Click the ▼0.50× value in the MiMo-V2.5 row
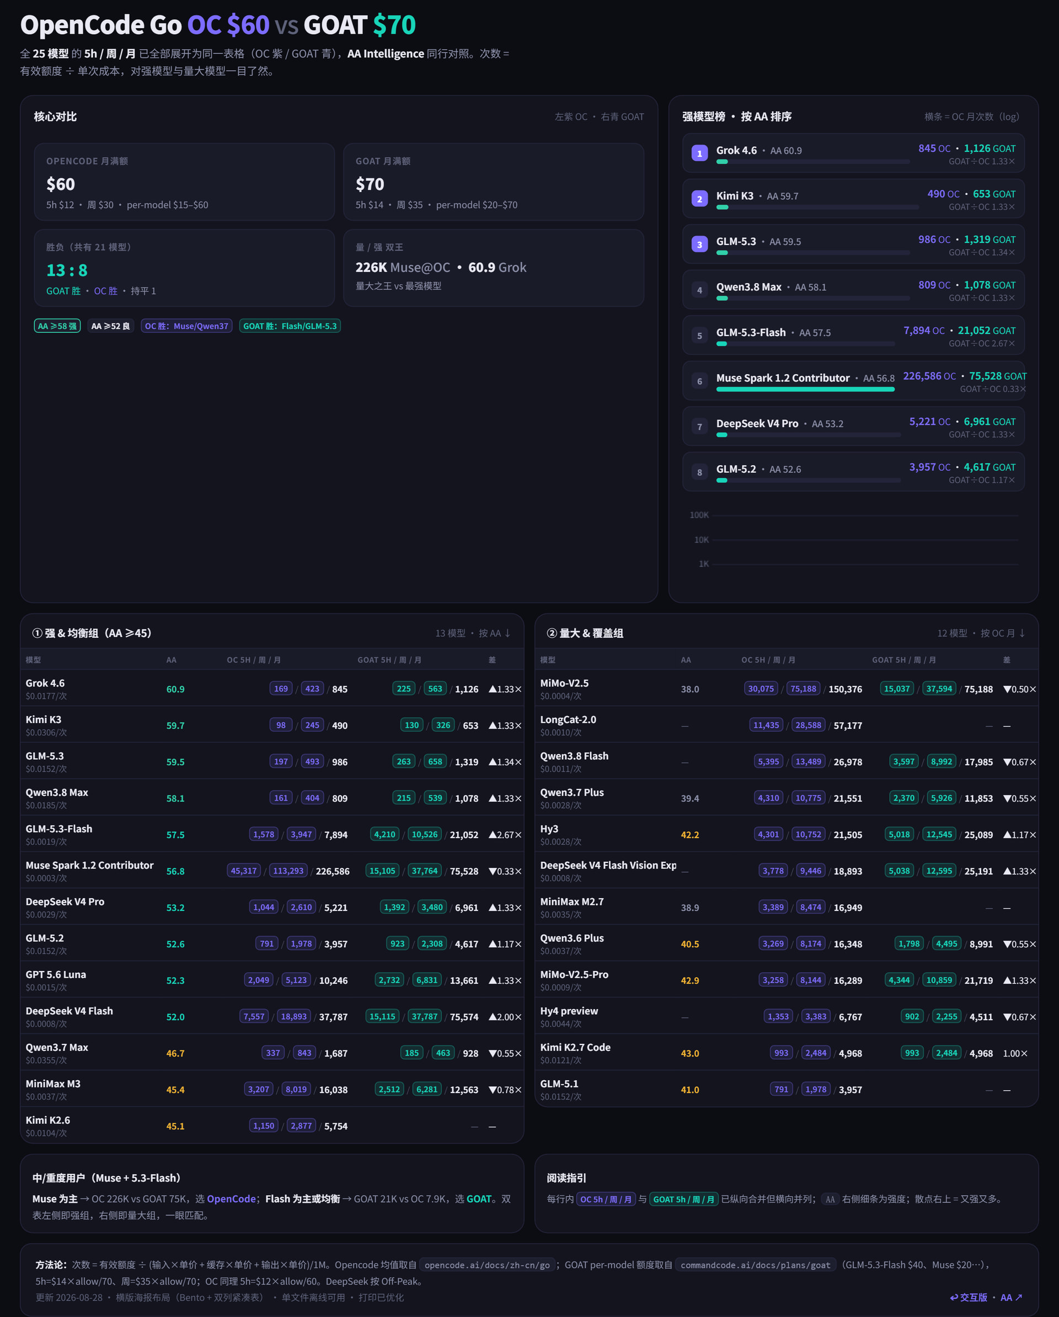The height and width of the screenshot is (1317, 1059). click(x=1019, y=689)
